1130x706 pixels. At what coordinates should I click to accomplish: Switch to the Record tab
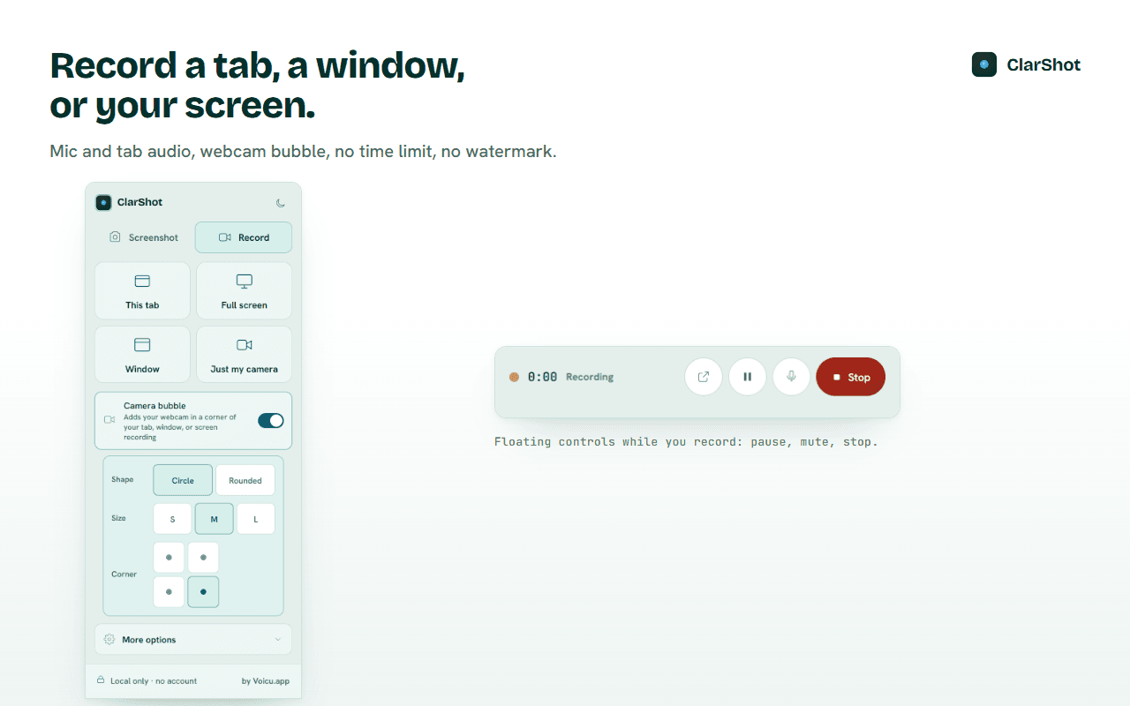pos(244,237)
